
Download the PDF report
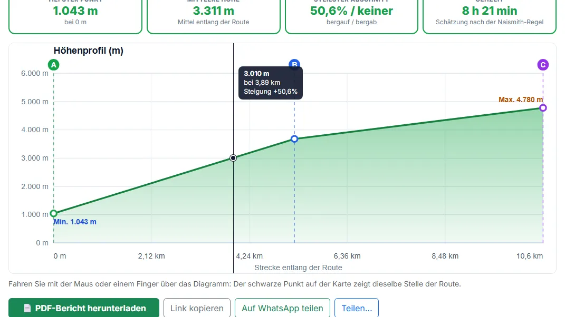pyautogui.click(x=84, y=309)
